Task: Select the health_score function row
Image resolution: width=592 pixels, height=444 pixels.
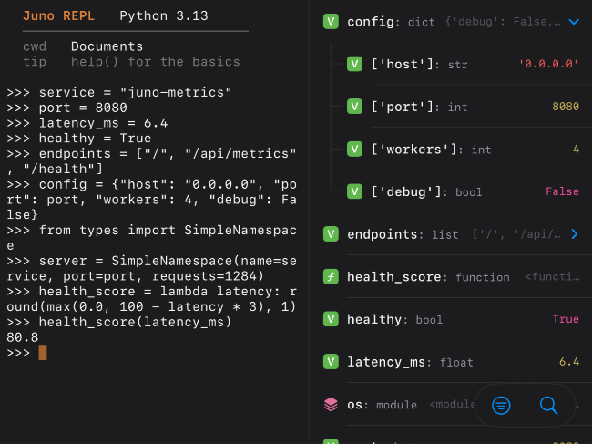Action: tap(451, 276)
